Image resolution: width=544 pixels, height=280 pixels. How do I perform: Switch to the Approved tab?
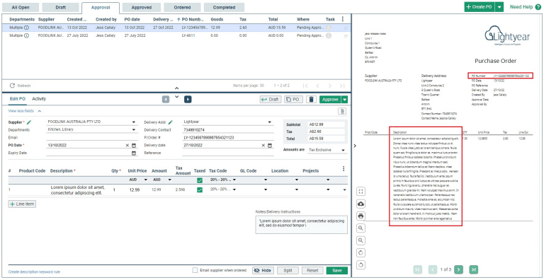pos(142,7)
